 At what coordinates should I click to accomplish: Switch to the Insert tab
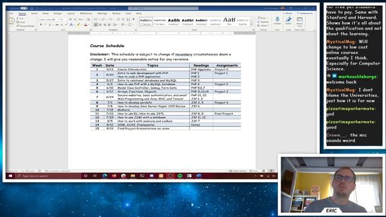[x=34, y=13]
